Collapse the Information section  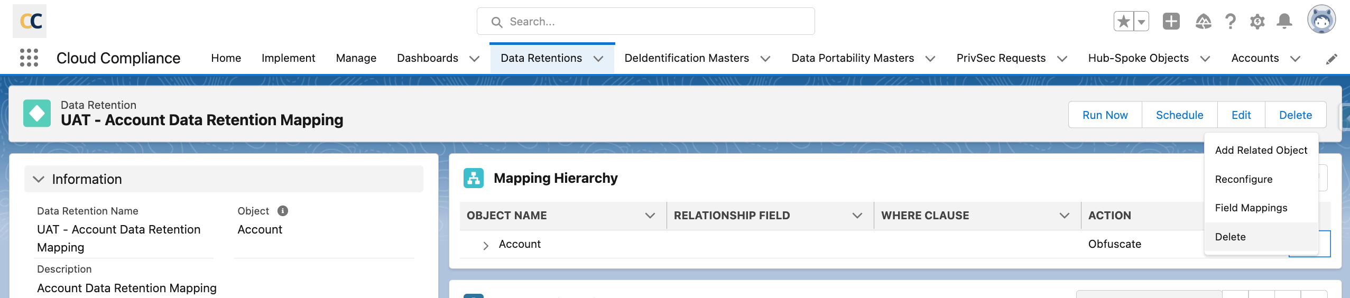pyautogui.click(x=39, y=179)
